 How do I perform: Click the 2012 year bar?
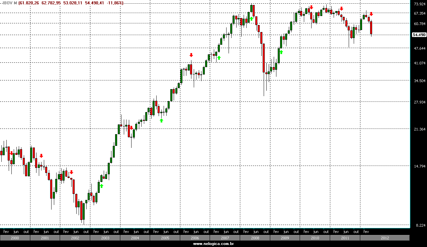pyautogui.click(x=385, y=238)
